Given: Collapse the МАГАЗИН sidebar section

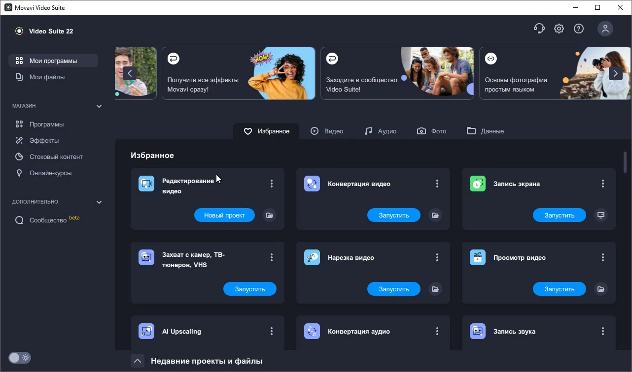Looking at the screenshot, I should click(99, 106).
